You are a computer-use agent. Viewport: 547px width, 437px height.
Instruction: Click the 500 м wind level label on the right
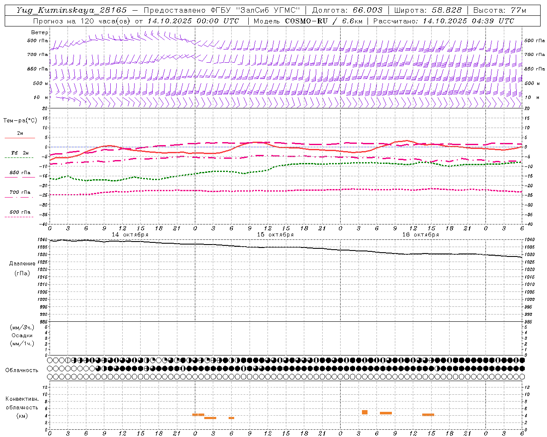tap(532, 83)
